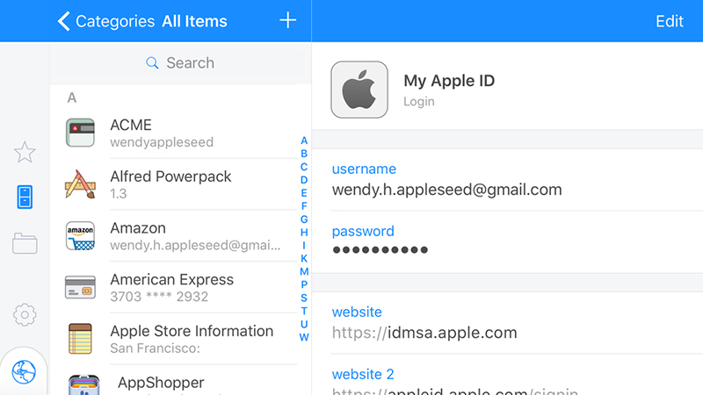
Task: Tap the My Apple ID logo icon
Action: pyautogui.click(x=359, y=90)
